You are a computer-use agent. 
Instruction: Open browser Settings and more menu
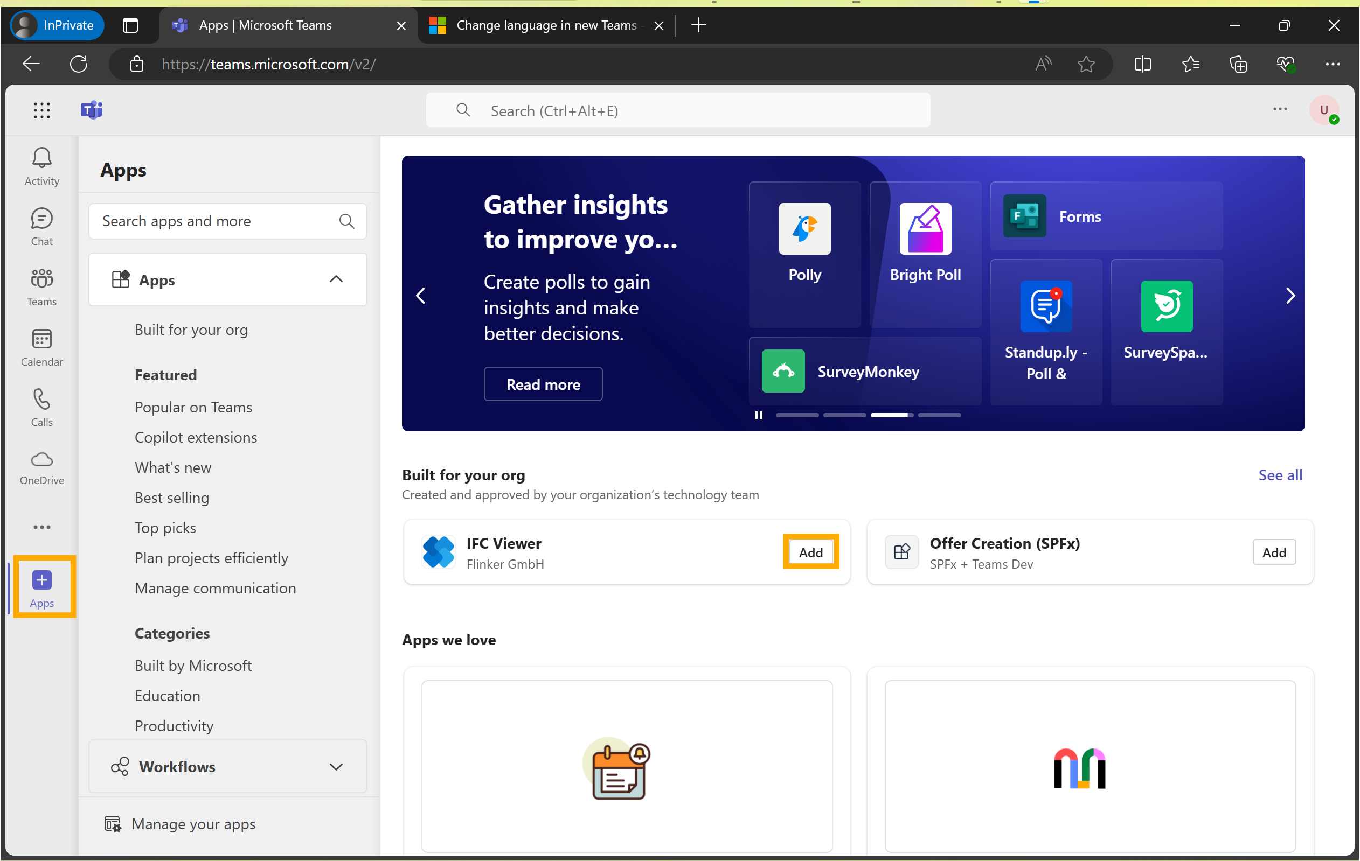coord(1333,64)
